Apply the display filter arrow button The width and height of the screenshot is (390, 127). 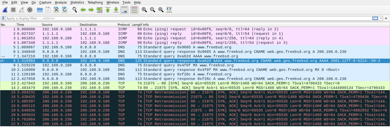tap(375, 18)
